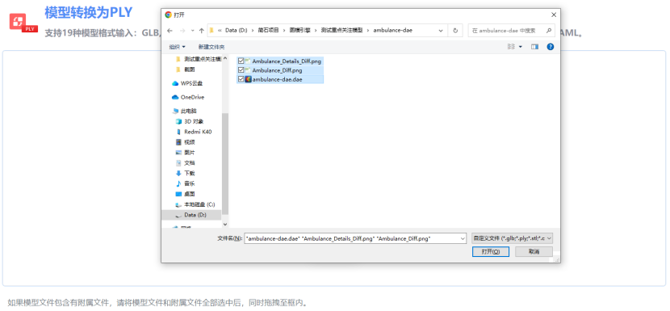Open WPS云盘 in the sidebar
The width and height of the screenshot is (670, 311).
[x=187, y=83]
